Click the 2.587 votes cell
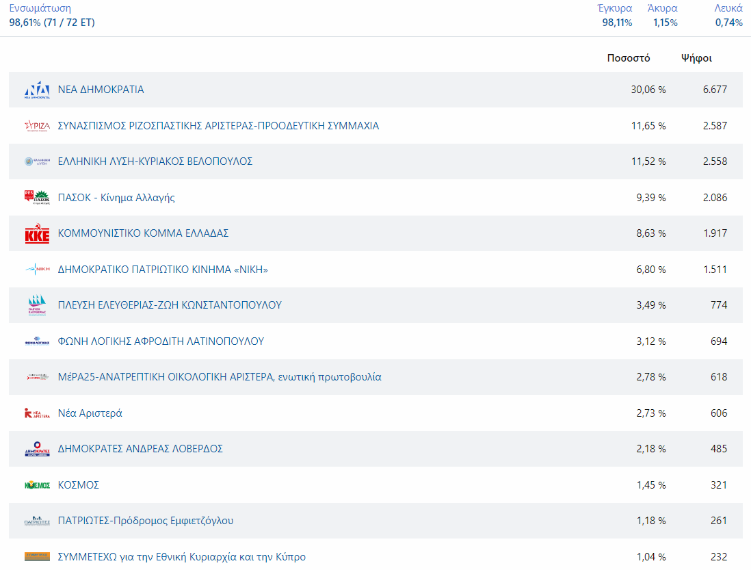The image size is (751, 570). (715, 125)
